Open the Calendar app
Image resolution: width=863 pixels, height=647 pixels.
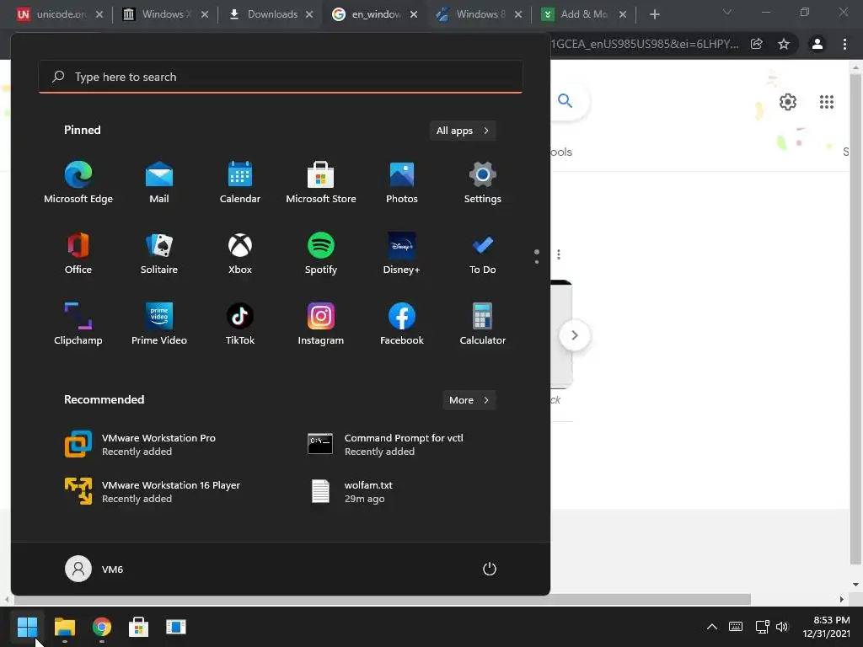coord(240,183)
